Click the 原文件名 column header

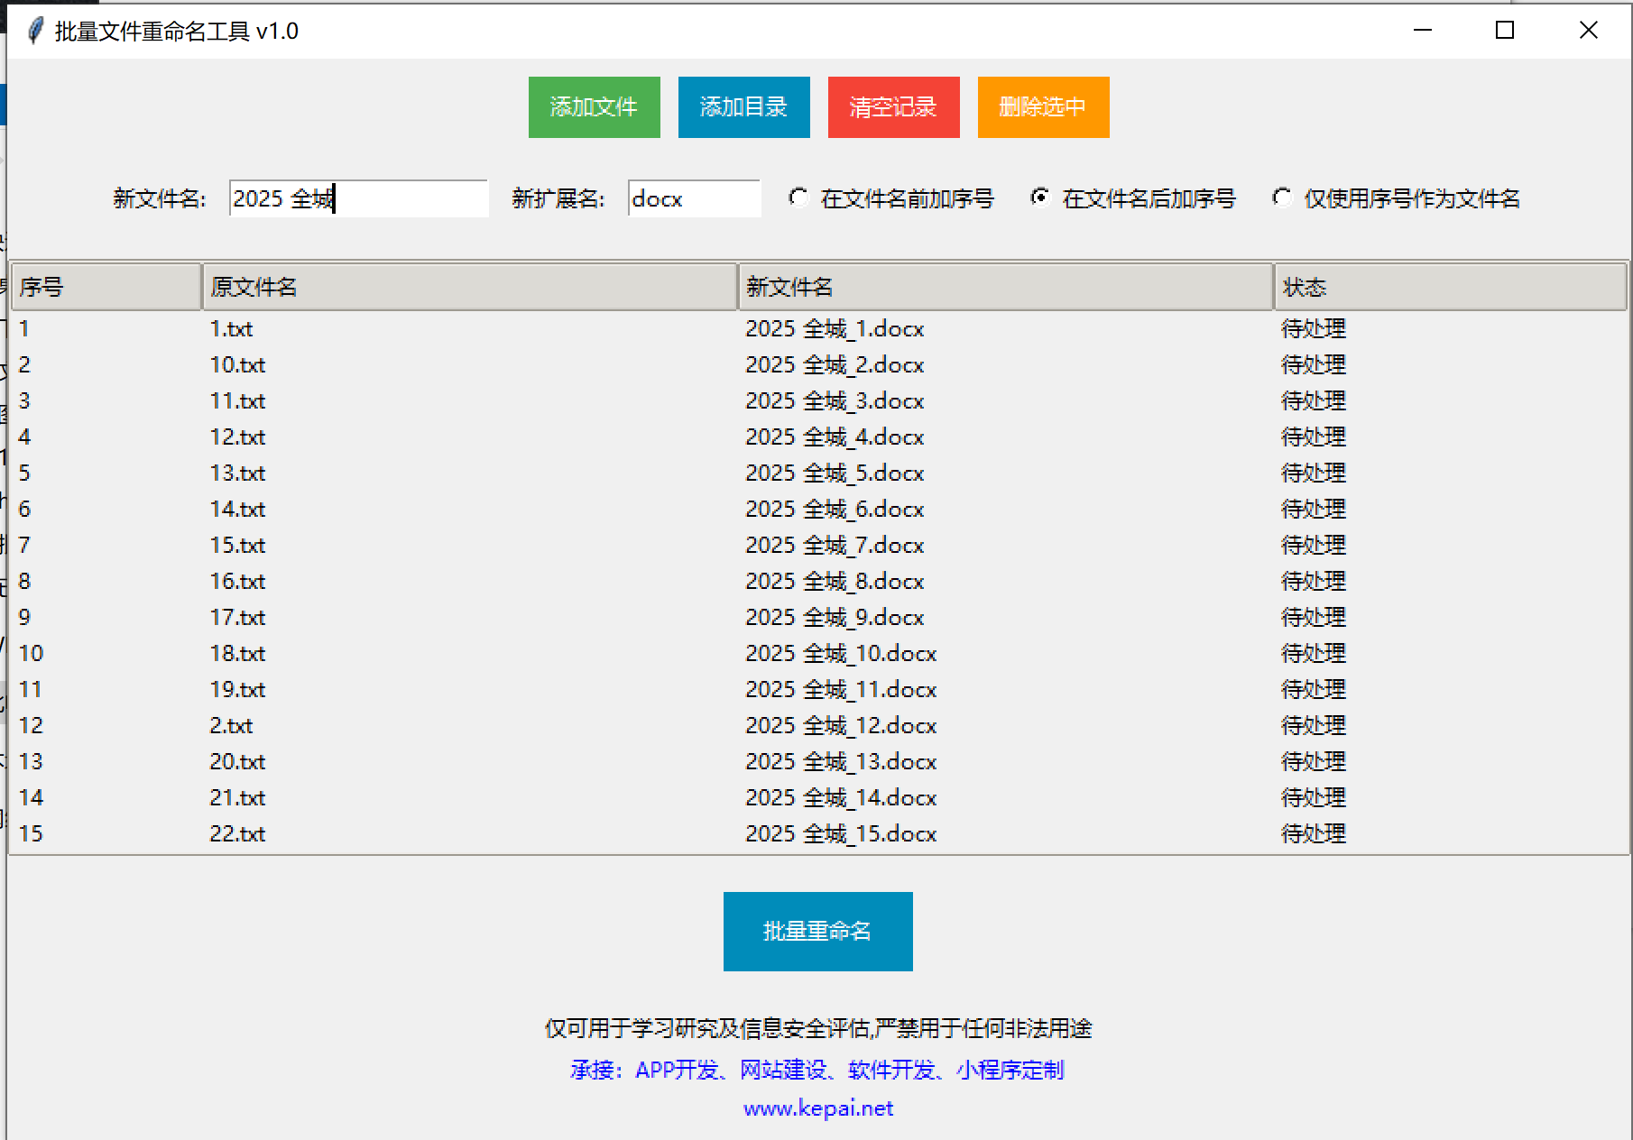468,286
